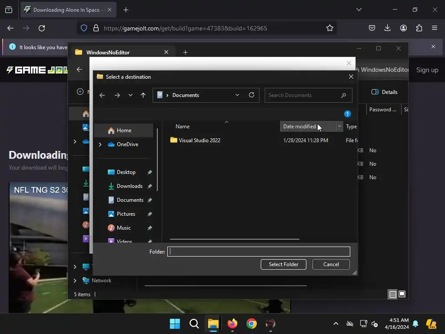445x334 pixels.
Task: Select Home in the dialog sidebar
Action: [124, 130]
